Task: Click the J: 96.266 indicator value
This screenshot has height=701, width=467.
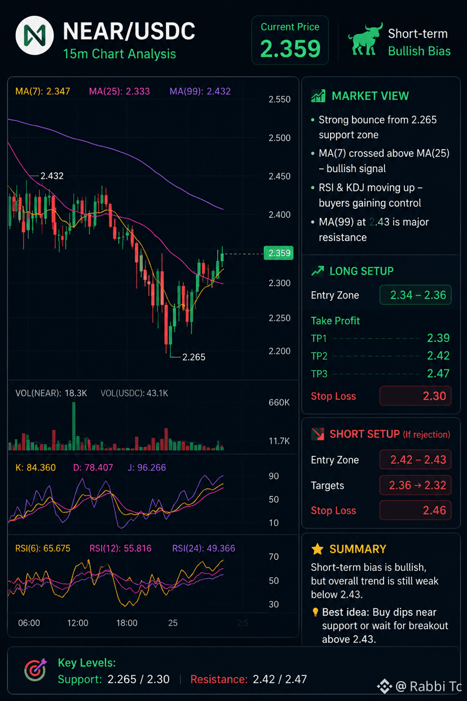Action: (148, 467)
